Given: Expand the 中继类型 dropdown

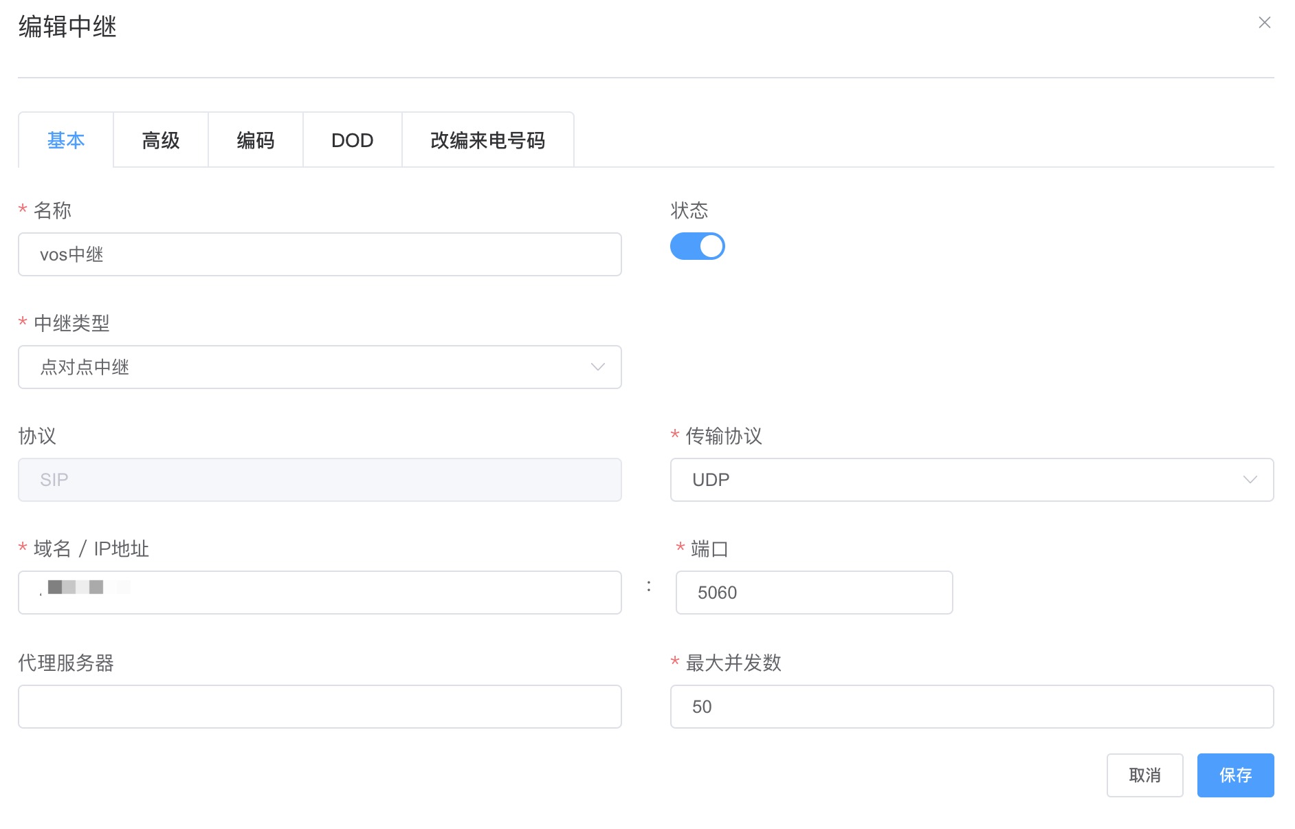Looking at the screenshot, I should (x=319, y=367).
